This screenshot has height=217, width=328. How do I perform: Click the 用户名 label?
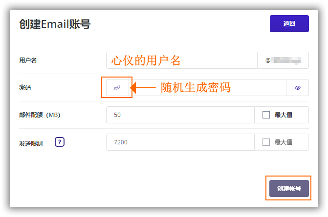point(28,60)
